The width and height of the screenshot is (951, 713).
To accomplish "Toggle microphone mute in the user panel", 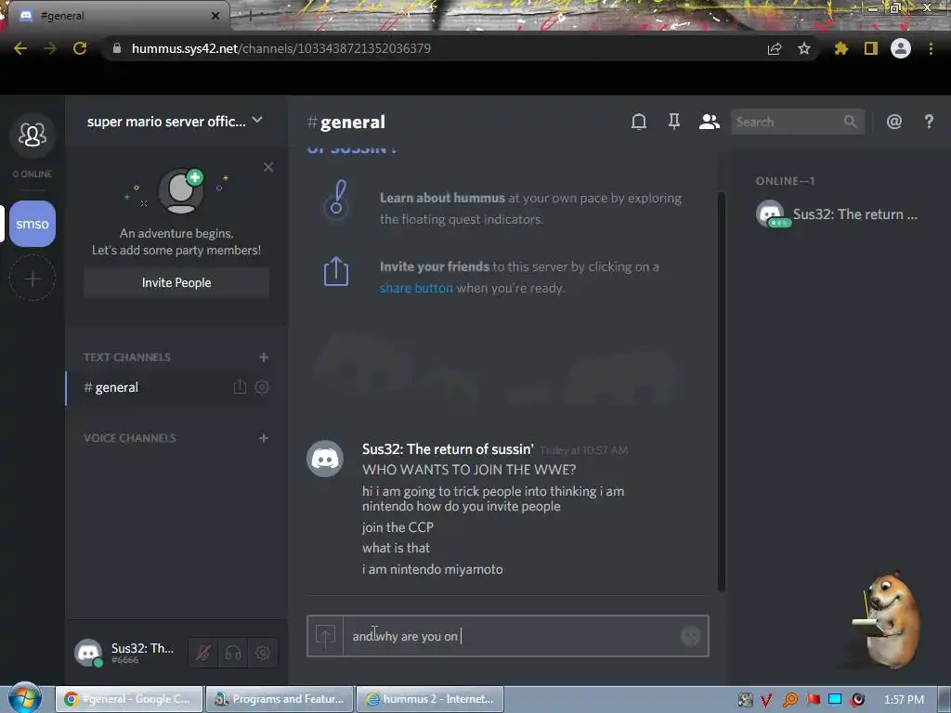I will point(202,653).
